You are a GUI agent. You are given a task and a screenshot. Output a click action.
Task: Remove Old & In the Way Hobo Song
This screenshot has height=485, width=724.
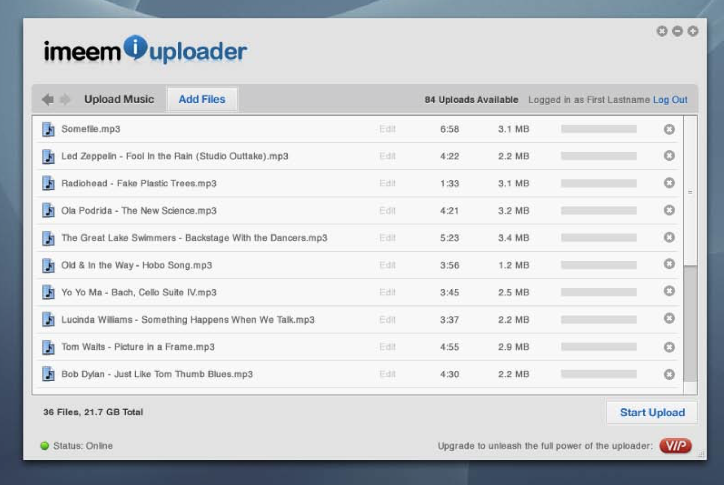pyautogui.click(x=669, y=264)
